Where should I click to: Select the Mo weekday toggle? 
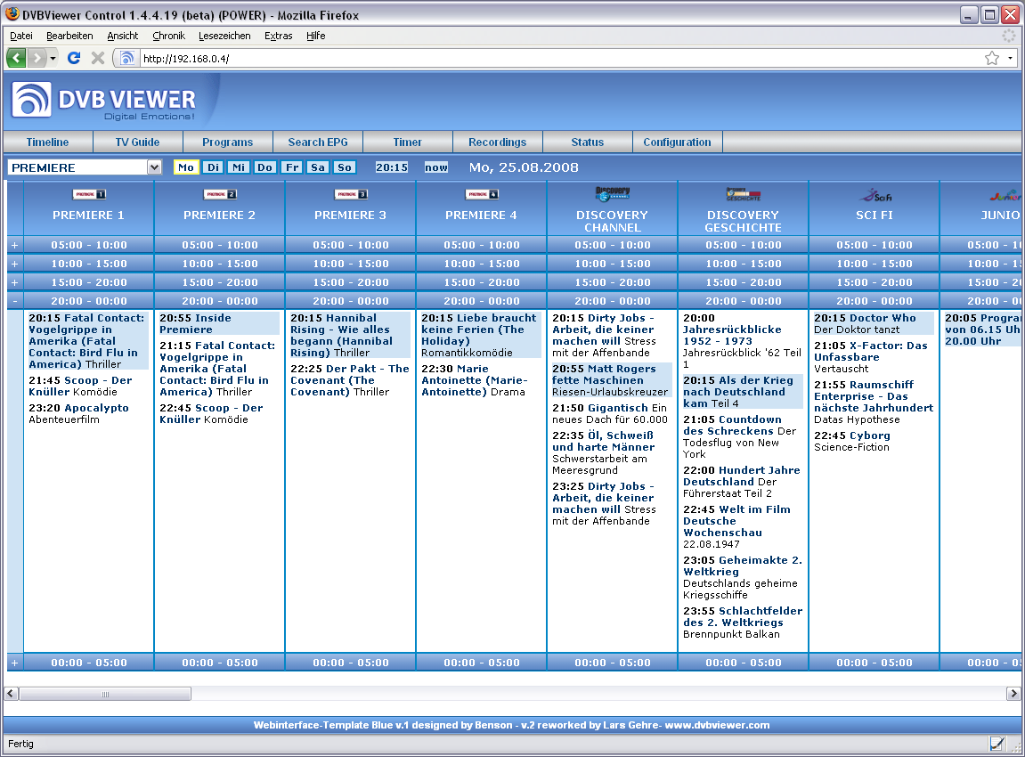pyautogui.click(x=186, y=167)
